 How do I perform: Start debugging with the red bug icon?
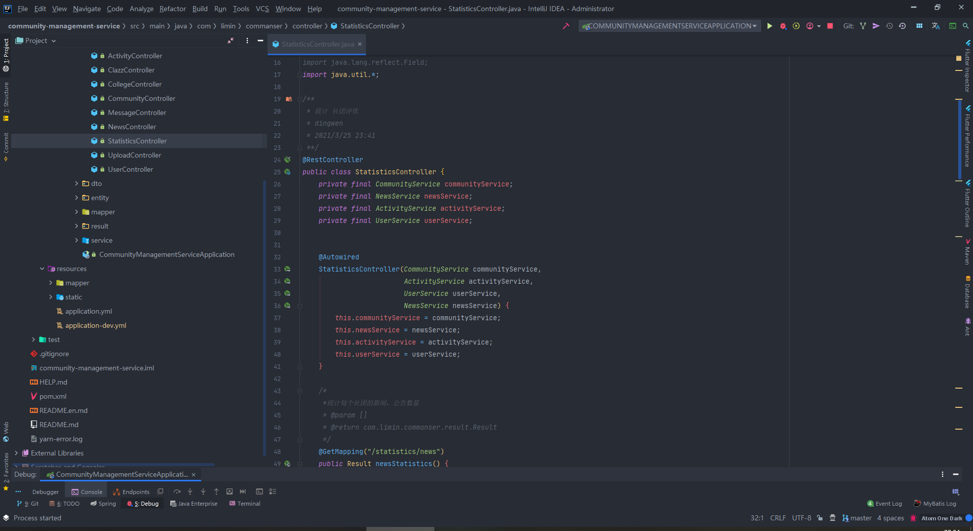[783, 26]
